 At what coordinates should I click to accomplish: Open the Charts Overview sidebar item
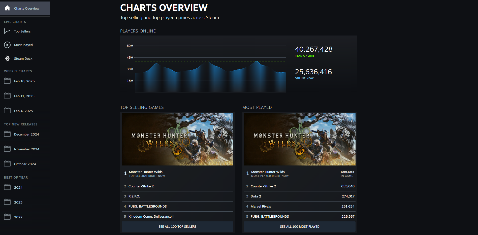click(25, 8)
